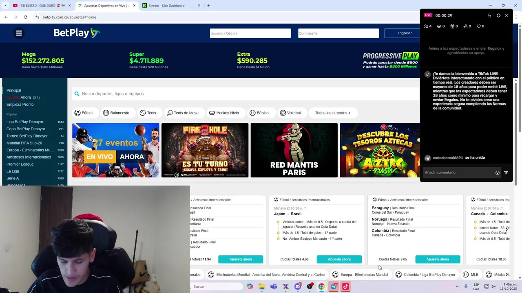This screenshot has height=293, width=522.
Task: Select Principal in the sidebar
Action: coord(14,90)
